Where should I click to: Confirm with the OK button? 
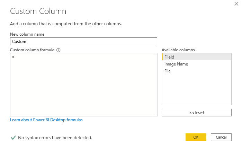pyautogui.click(x=196, y=137)
